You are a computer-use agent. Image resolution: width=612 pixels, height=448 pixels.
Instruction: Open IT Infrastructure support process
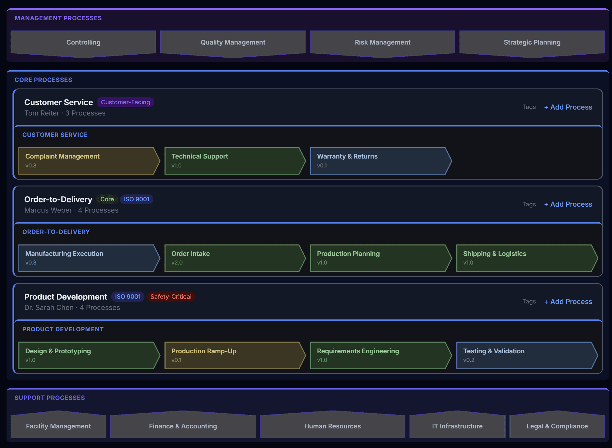(457, 426)
